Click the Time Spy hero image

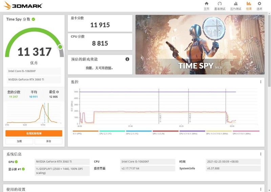[x=200, y=45]
